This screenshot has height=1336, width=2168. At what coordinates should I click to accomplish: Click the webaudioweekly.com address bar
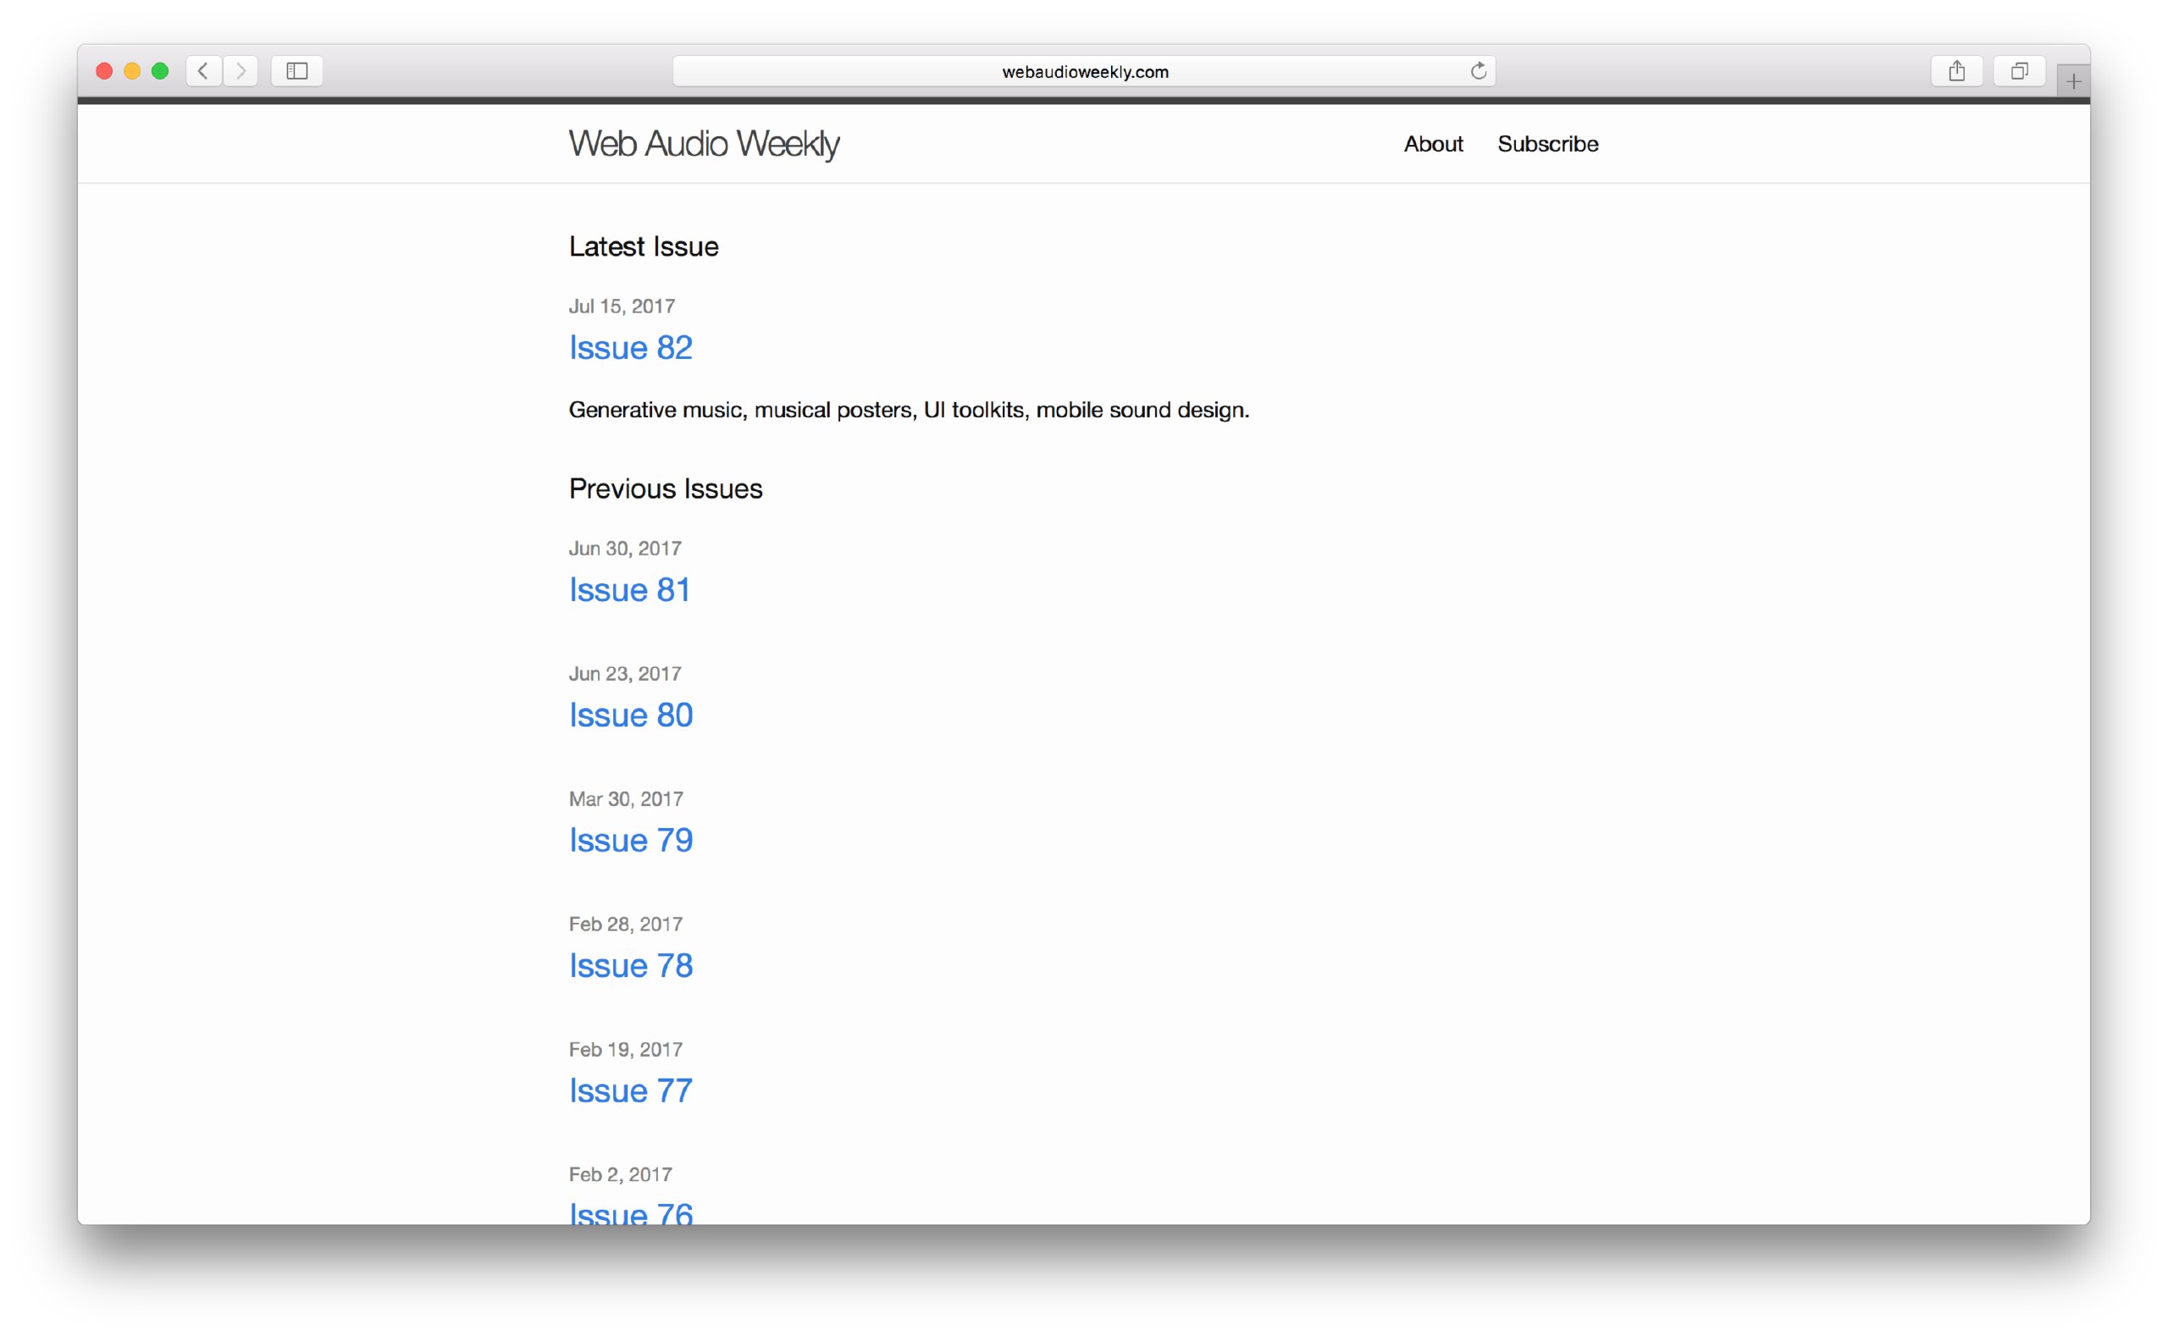1083,70
